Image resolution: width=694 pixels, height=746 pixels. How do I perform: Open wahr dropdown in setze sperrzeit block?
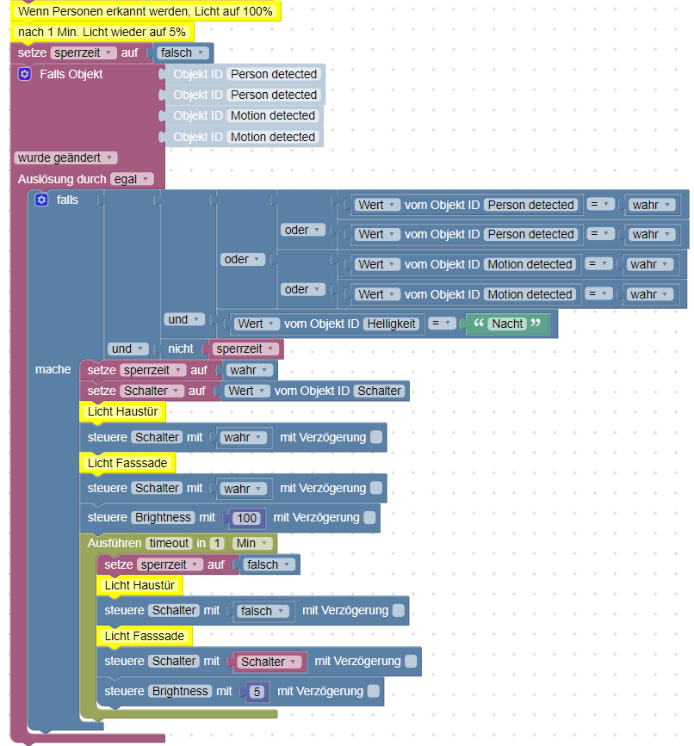(x=250, y=370)
